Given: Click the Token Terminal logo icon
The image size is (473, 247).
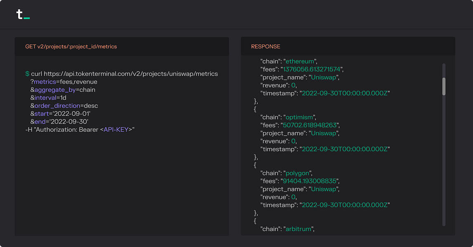Looking at the screenshot, I should point(23,14).
